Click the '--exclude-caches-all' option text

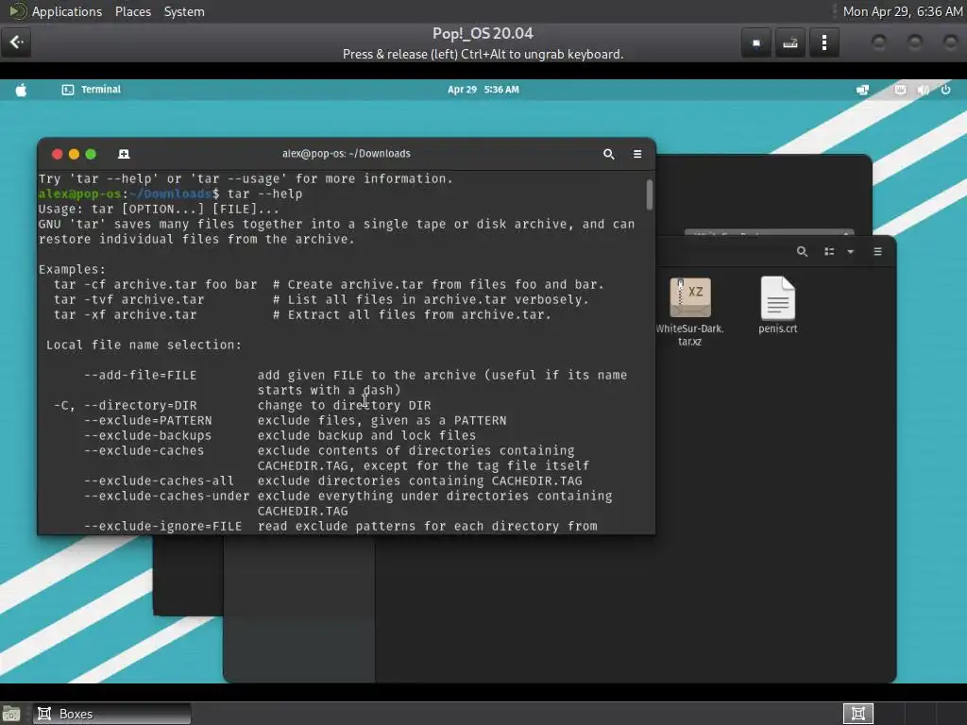coord(159,481)
